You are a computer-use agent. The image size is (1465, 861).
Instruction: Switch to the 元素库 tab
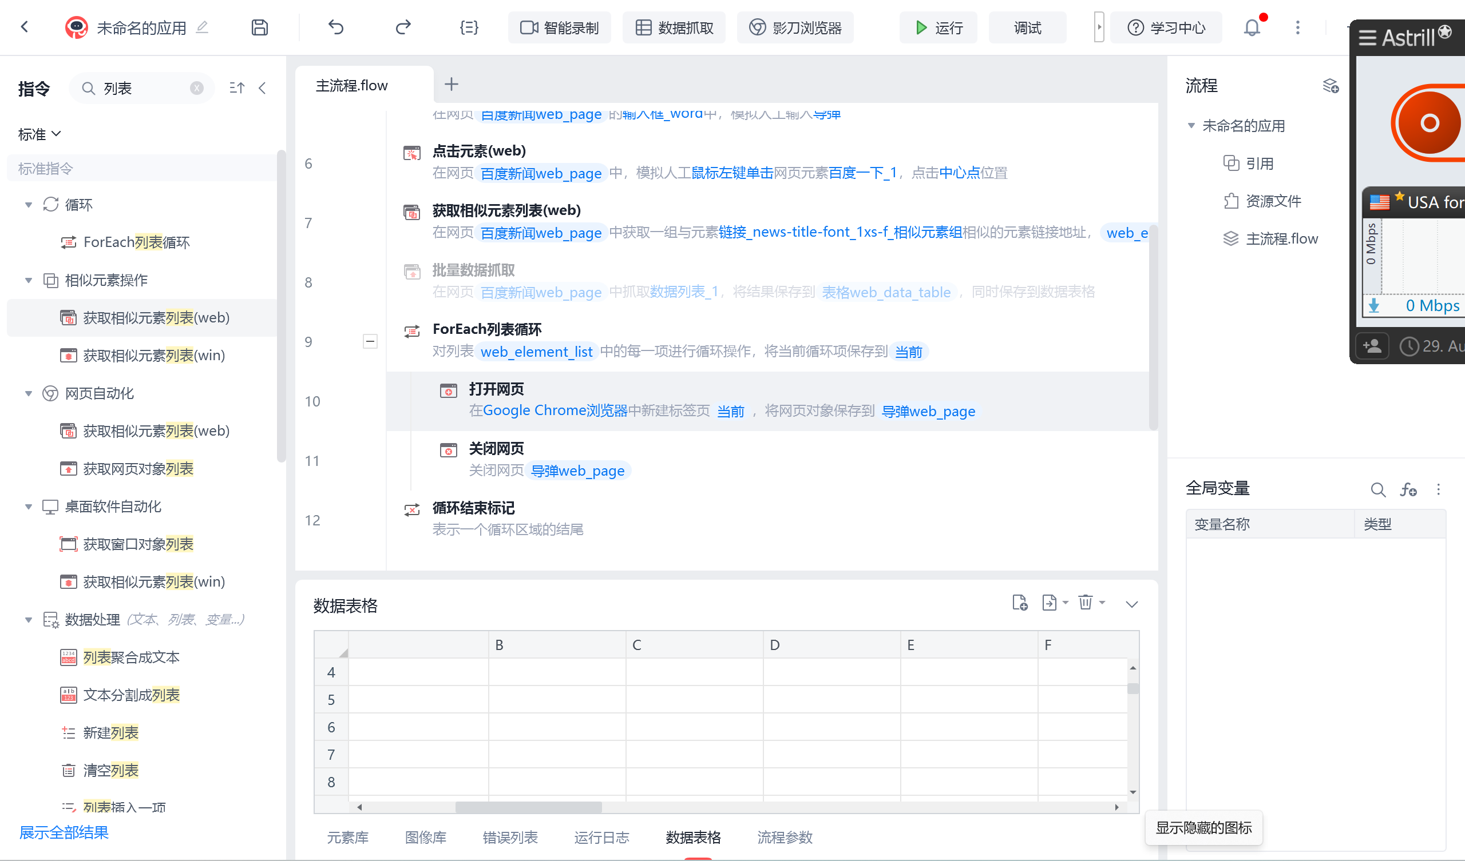[347, 837]
